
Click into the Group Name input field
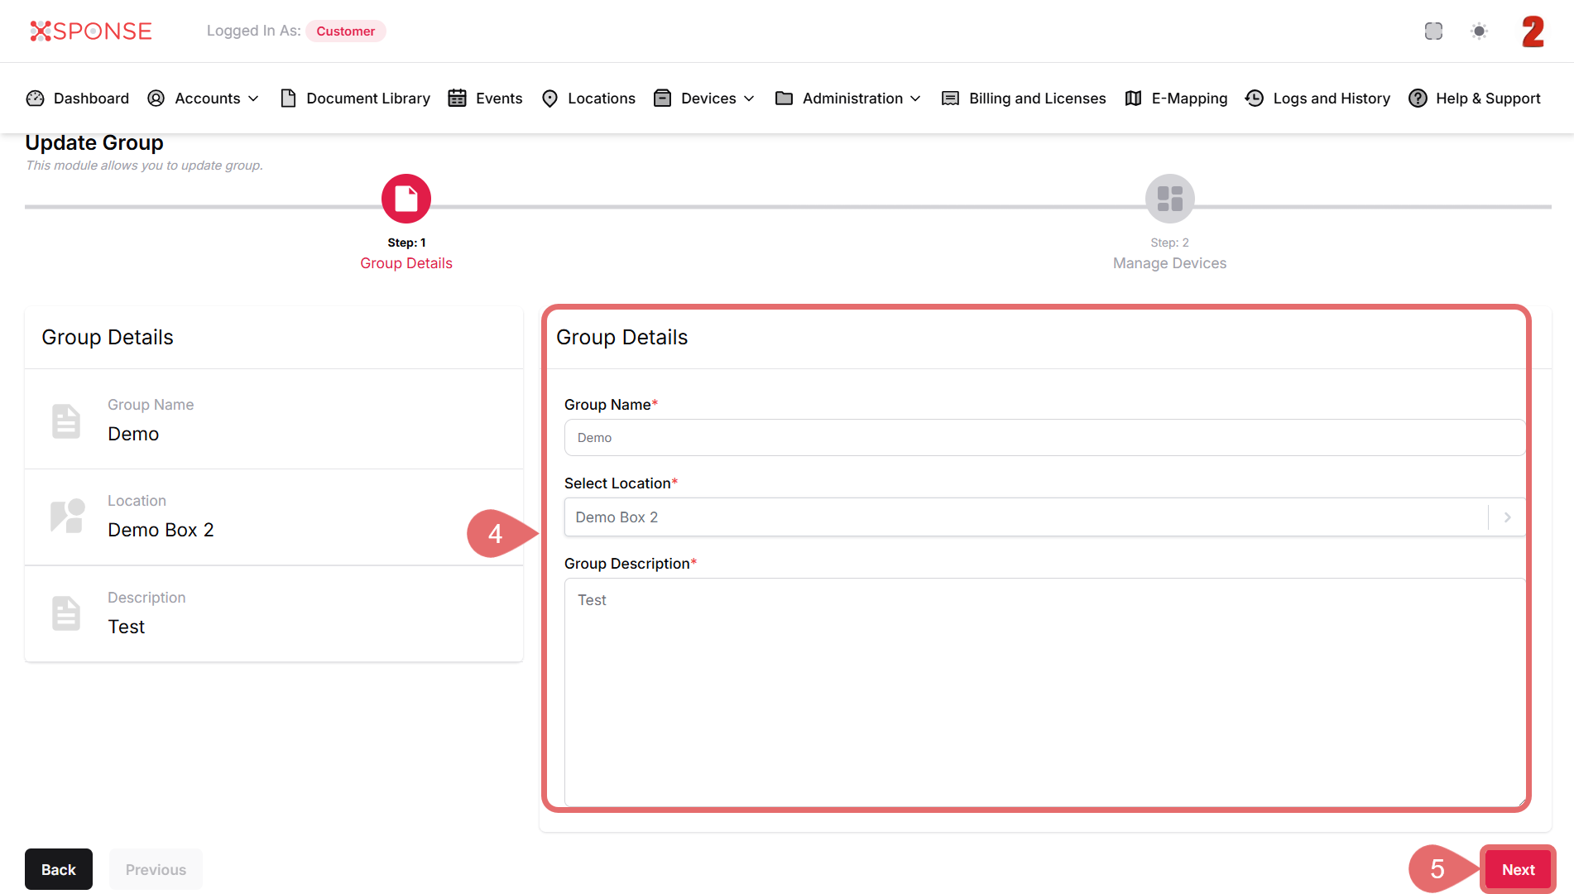coord(1043,438)
